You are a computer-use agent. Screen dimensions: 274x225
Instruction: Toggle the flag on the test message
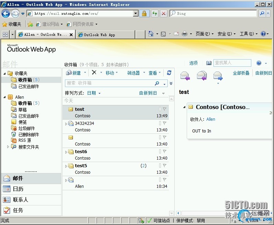pos(164,109)
